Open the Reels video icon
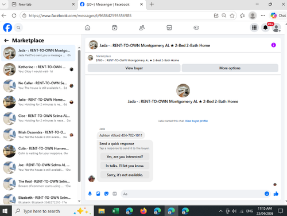This screenshot has width=287, height=216. click(114, 28)
